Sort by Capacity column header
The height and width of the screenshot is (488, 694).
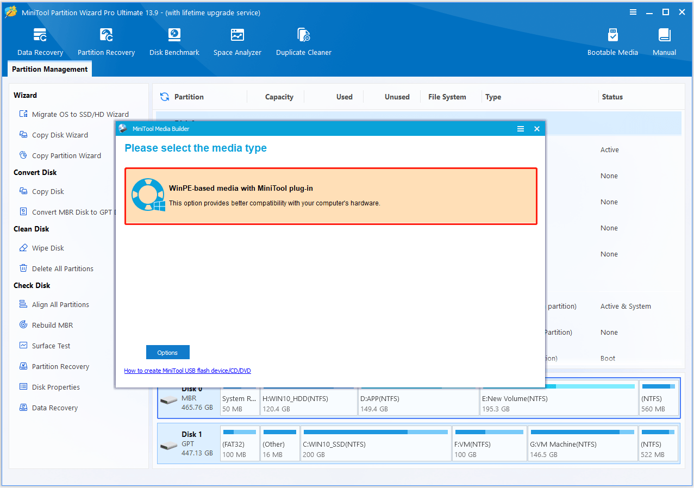point(279,97)
